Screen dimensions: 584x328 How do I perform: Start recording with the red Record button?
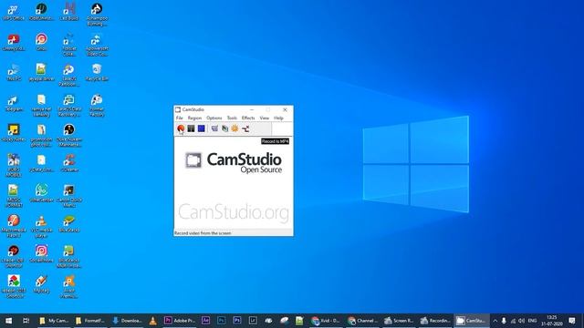181,128
